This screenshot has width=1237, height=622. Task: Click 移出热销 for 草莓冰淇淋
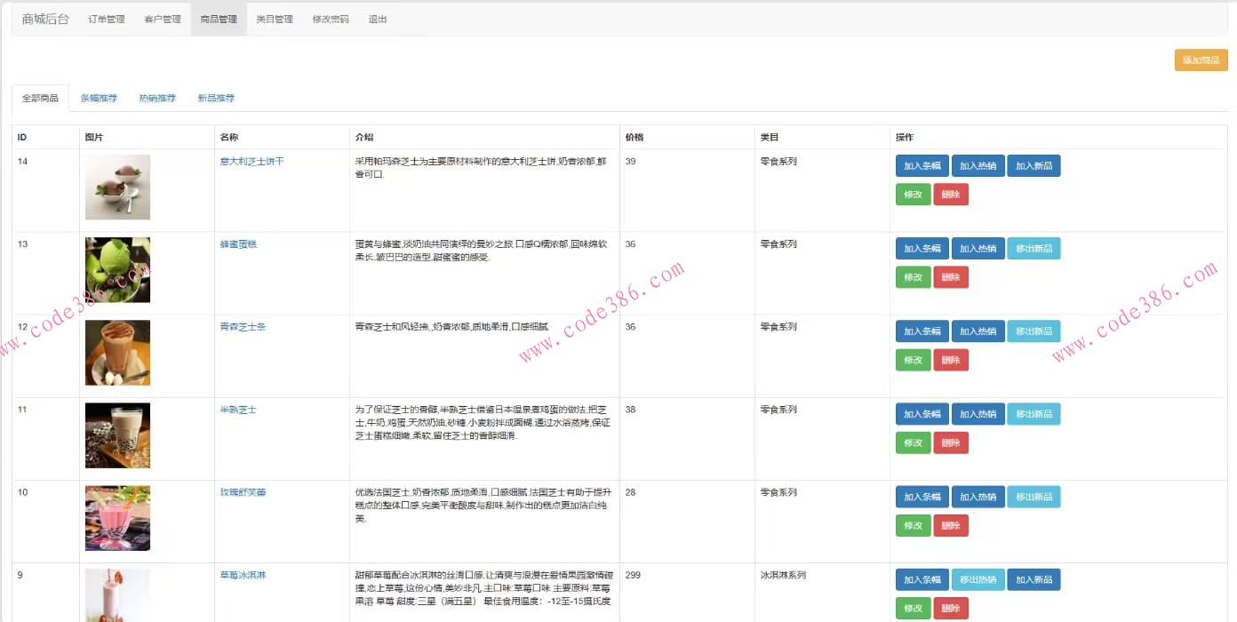(978, 578)
